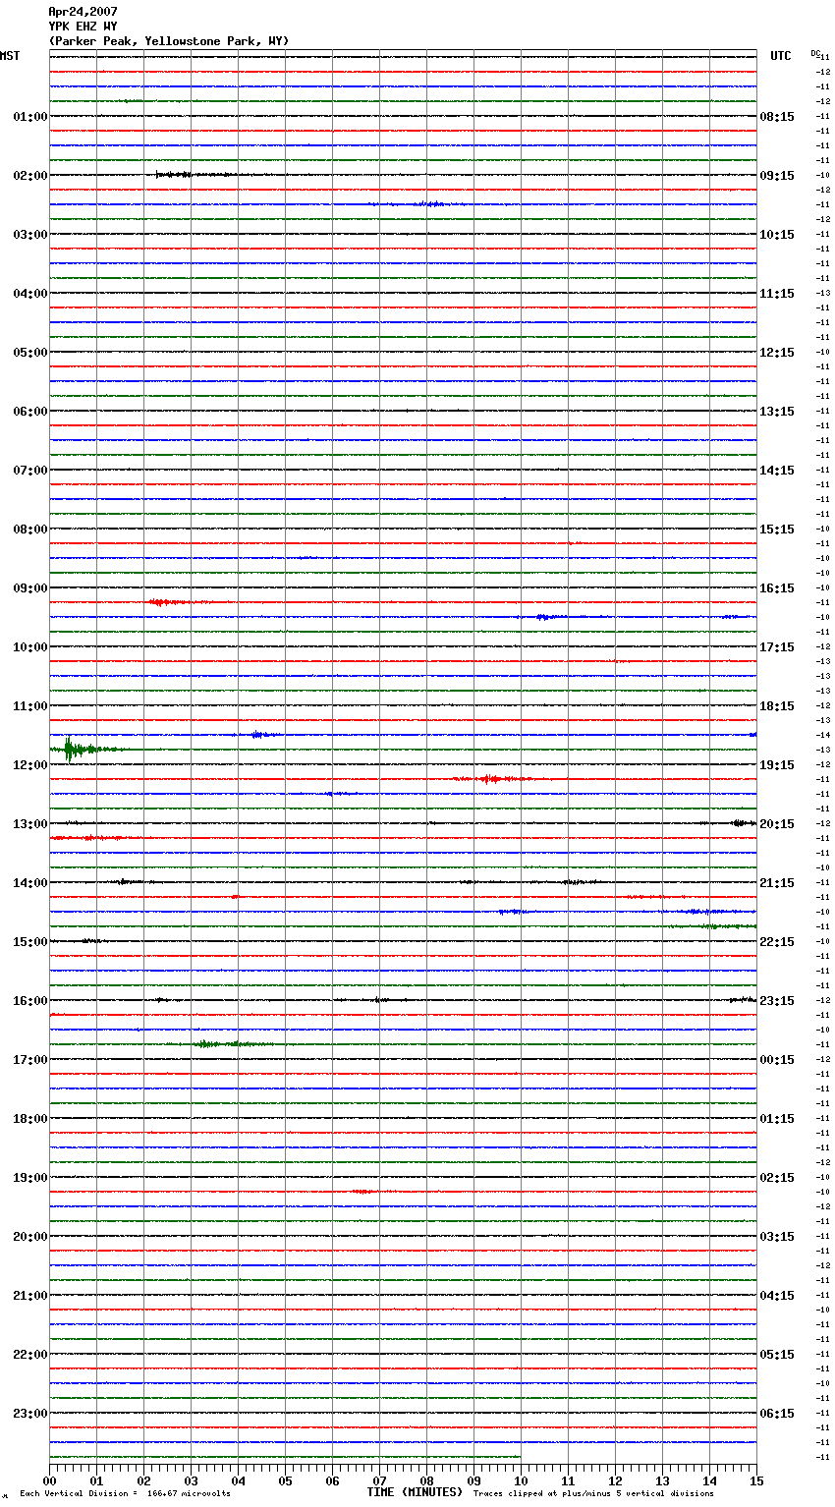Click the 20:00 MST time label
Screen dimensions: 835x1507
click(30, 1237)
